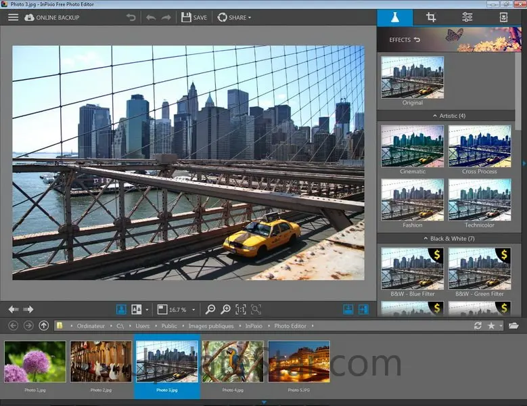The width and height of the screenshot is (527, 406).
Task: Select Photo 1.jpg flower thumbnail
Action: coord(35,361)
